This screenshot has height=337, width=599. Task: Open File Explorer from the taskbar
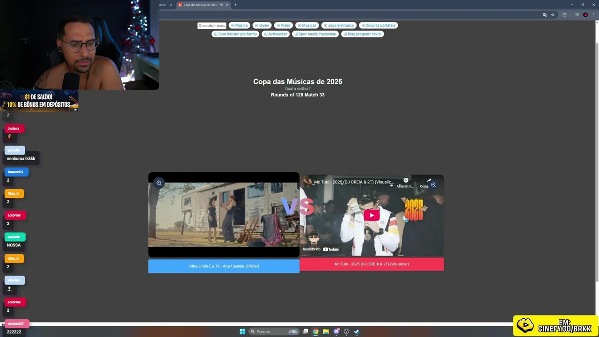coord(326,331)
